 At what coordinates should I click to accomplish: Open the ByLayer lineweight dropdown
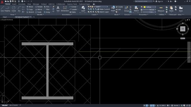pos(150,10)
